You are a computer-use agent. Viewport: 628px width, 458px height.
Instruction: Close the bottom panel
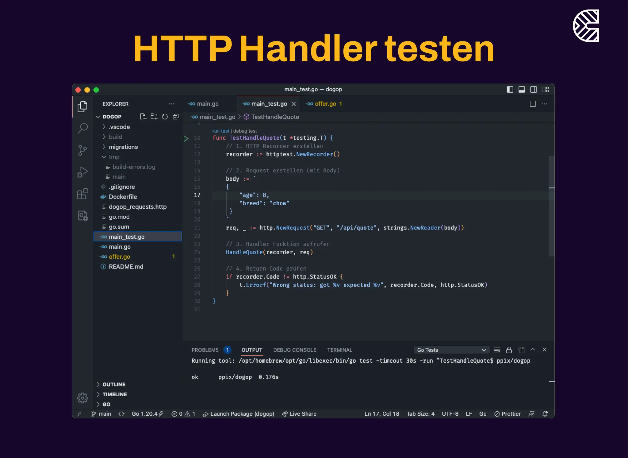(x=545, y=350)
